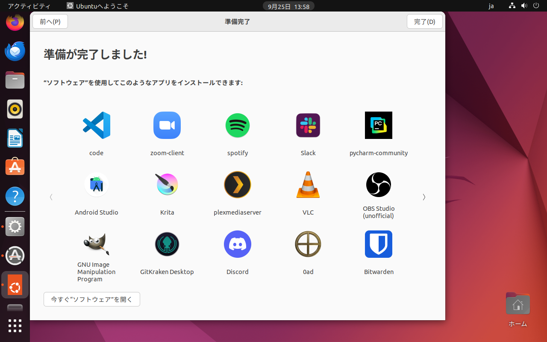The height and width of the screenshot is (342, 547).
Task: Select the Bitwarden shield icon
Action: (x=379, y=244)
